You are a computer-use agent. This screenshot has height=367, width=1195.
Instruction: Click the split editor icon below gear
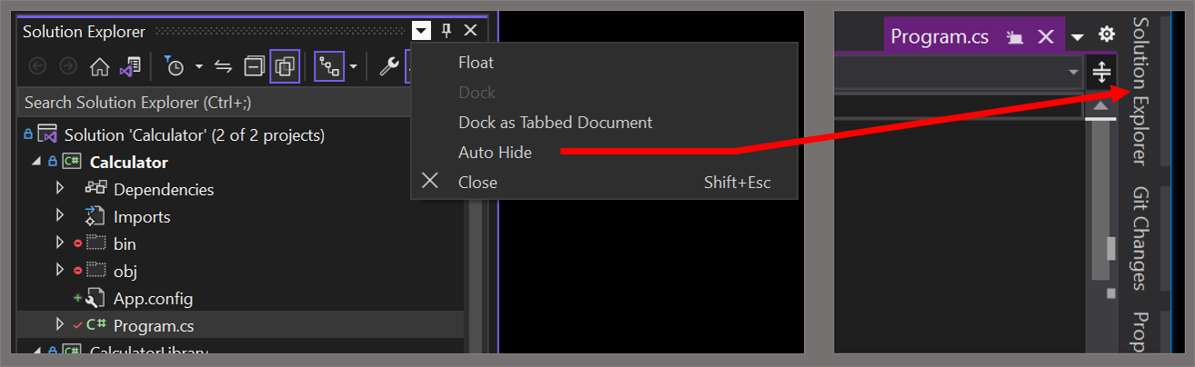pos(1100,71)
